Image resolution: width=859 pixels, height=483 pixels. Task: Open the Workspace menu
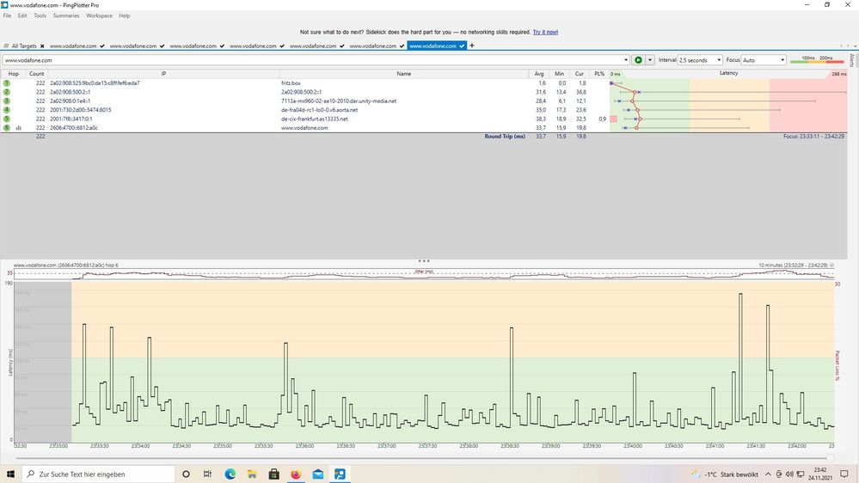99,15
